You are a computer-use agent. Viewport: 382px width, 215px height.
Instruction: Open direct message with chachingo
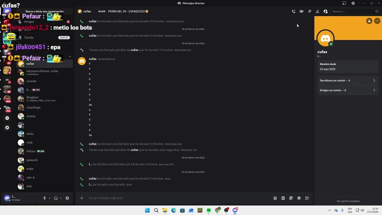pyautogui.click(x=44, y=107)
